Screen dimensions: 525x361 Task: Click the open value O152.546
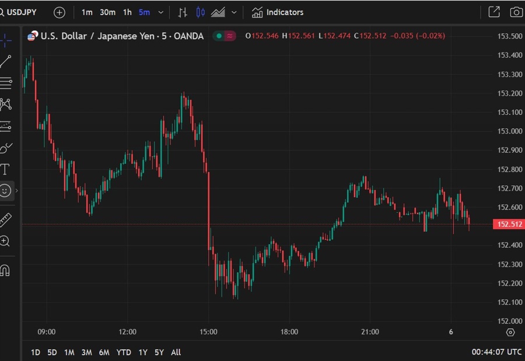262,36
